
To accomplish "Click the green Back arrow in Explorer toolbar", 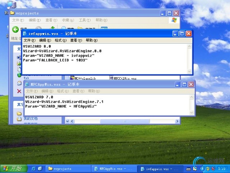I will click(x=15, y=29).
